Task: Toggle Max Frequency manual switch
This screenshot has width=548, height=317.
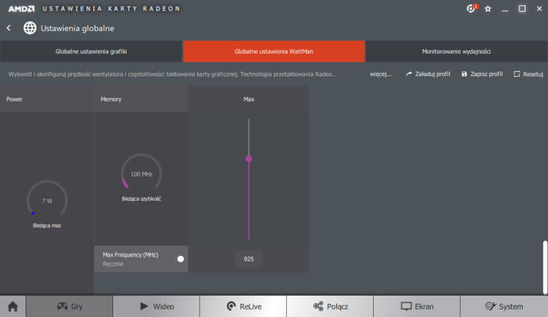Action: click(x=178, y=259)
